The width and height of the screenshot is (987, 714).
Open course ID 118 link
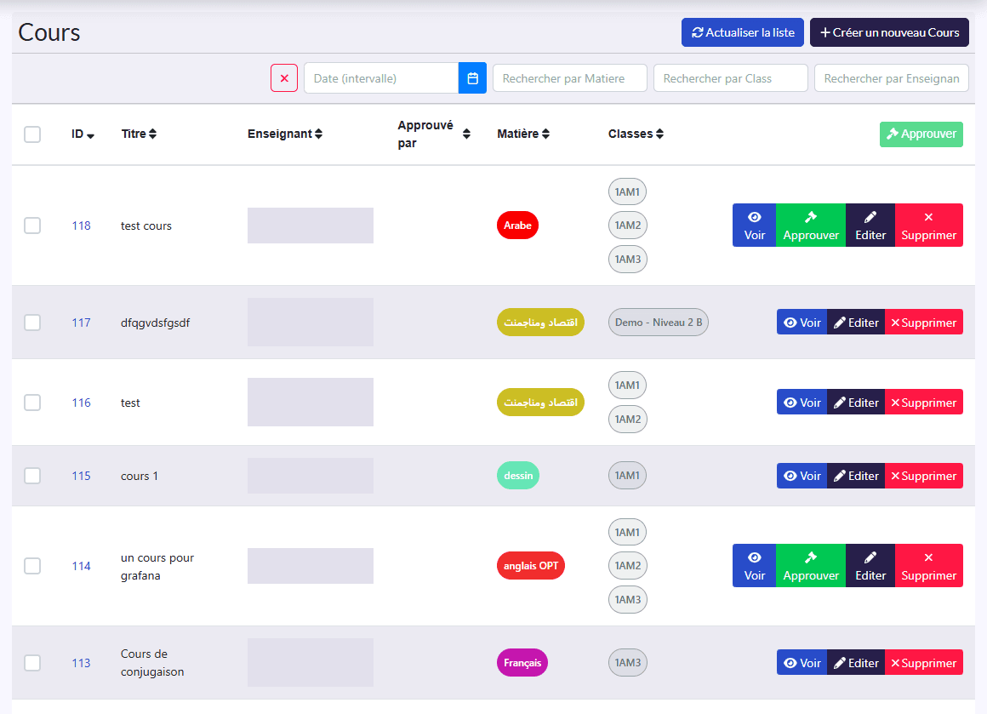pos(81,226)
